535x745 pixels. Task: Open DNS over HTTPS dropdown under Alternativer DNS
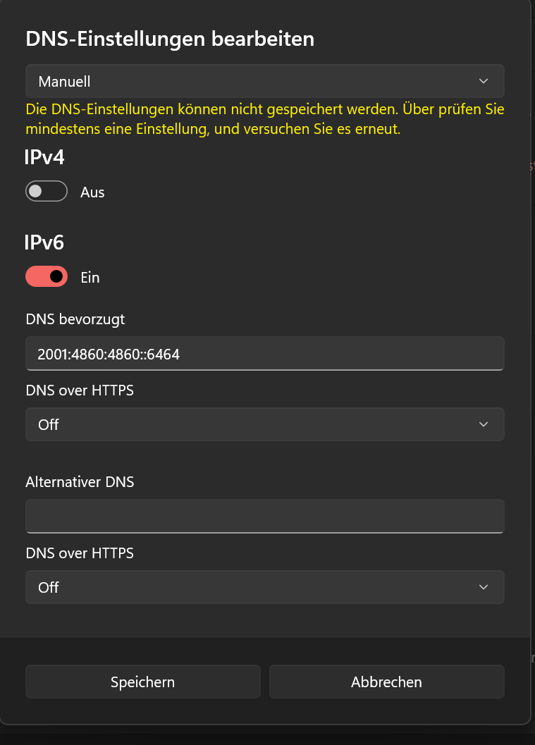coord(264,587)
